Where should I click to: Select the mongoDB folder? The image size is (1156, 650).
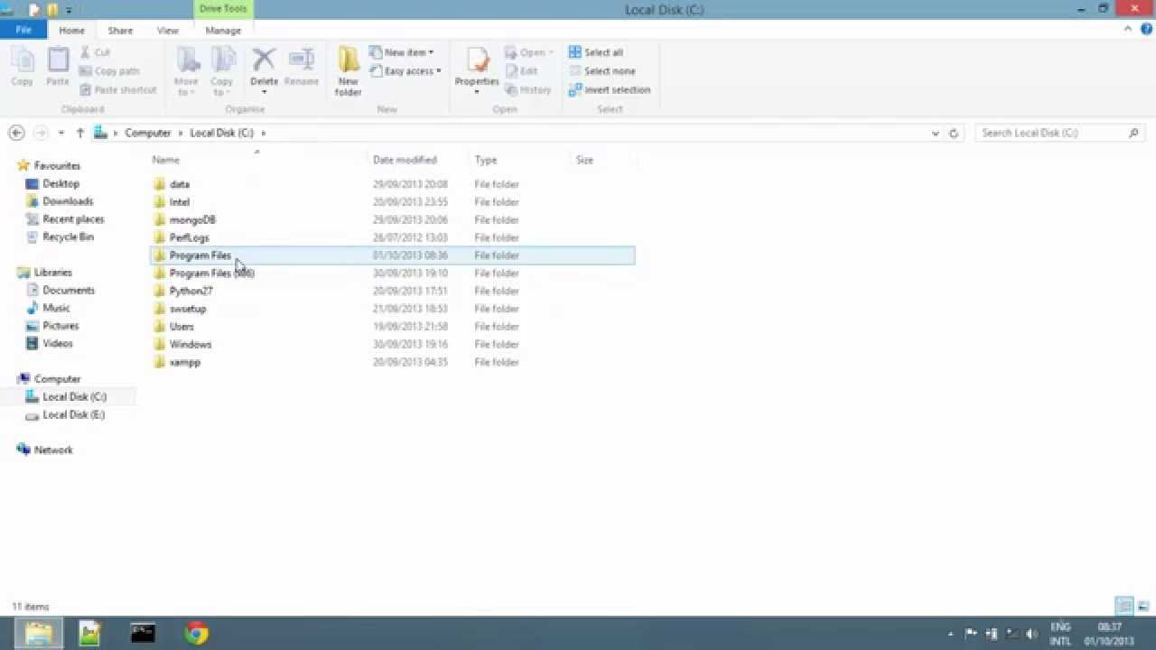click(393, 219)
